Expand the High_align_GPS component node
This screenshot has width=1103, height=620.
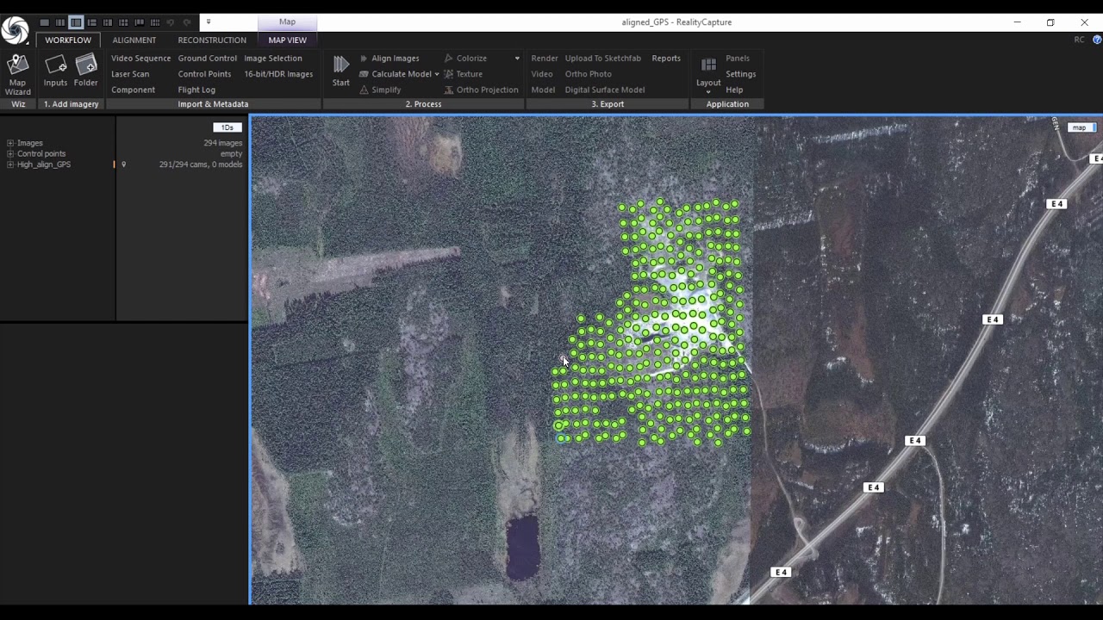coord(10,164)
